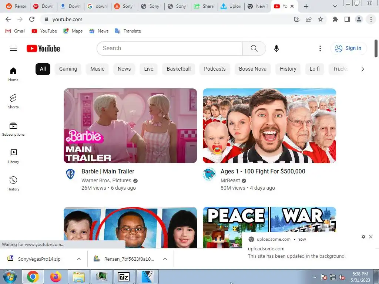Switch to the Share browser tab
The height and width of the screenshot is (284, 379).
pyautogui.click(x=204, y=6)
